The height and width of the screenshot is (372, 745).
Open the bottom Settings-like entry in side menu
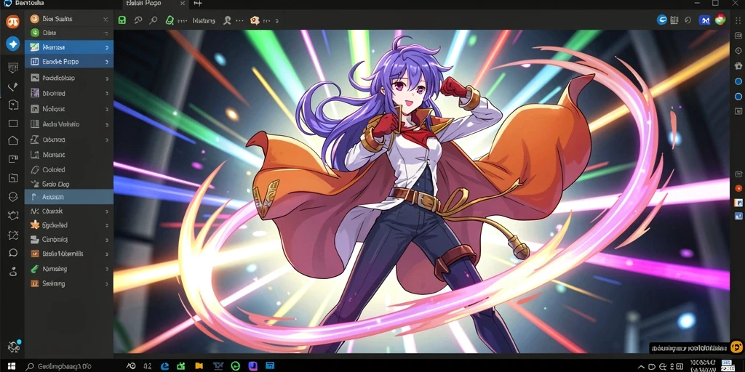click(69, 283)
